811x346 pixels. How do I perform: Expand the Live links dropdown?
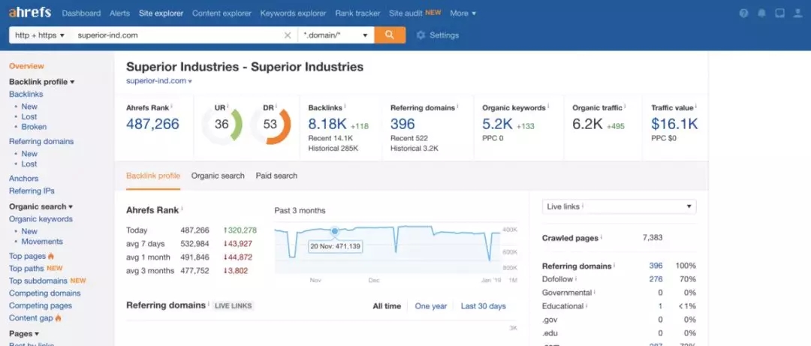[619, 206]
